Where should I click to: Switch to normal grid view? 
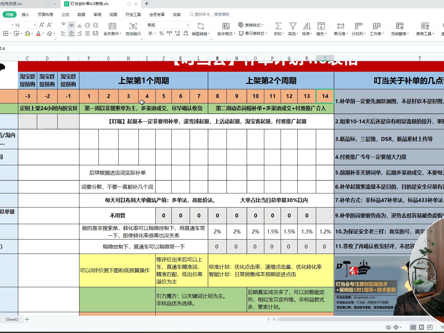point(413,327)
